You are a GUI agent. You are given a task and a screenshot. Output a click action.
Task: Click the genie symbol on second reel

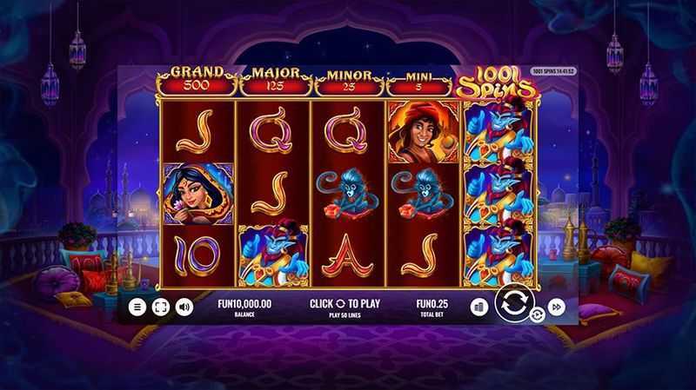click(x=273, y=255)
